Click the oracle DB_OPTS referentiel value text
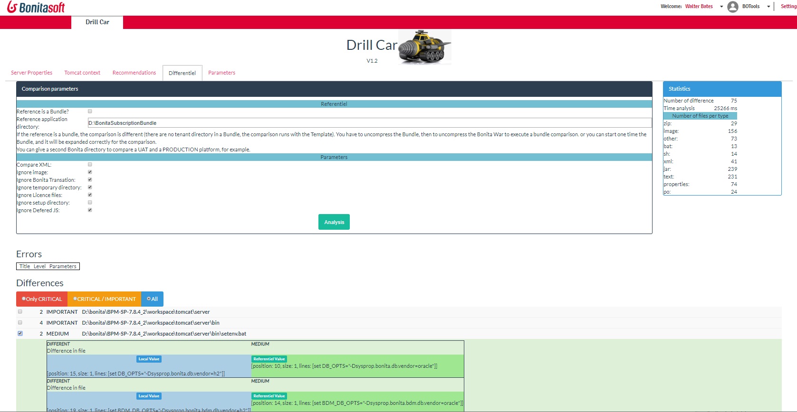This screenshot has width=797, height=412. click(x=344, y=366)
